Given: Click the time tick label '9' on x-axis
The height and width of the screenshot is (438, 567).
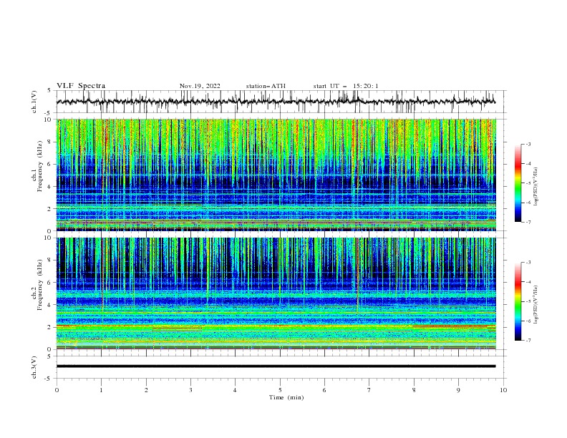Looking at the screenshot, I should click(x=458, y=390).
